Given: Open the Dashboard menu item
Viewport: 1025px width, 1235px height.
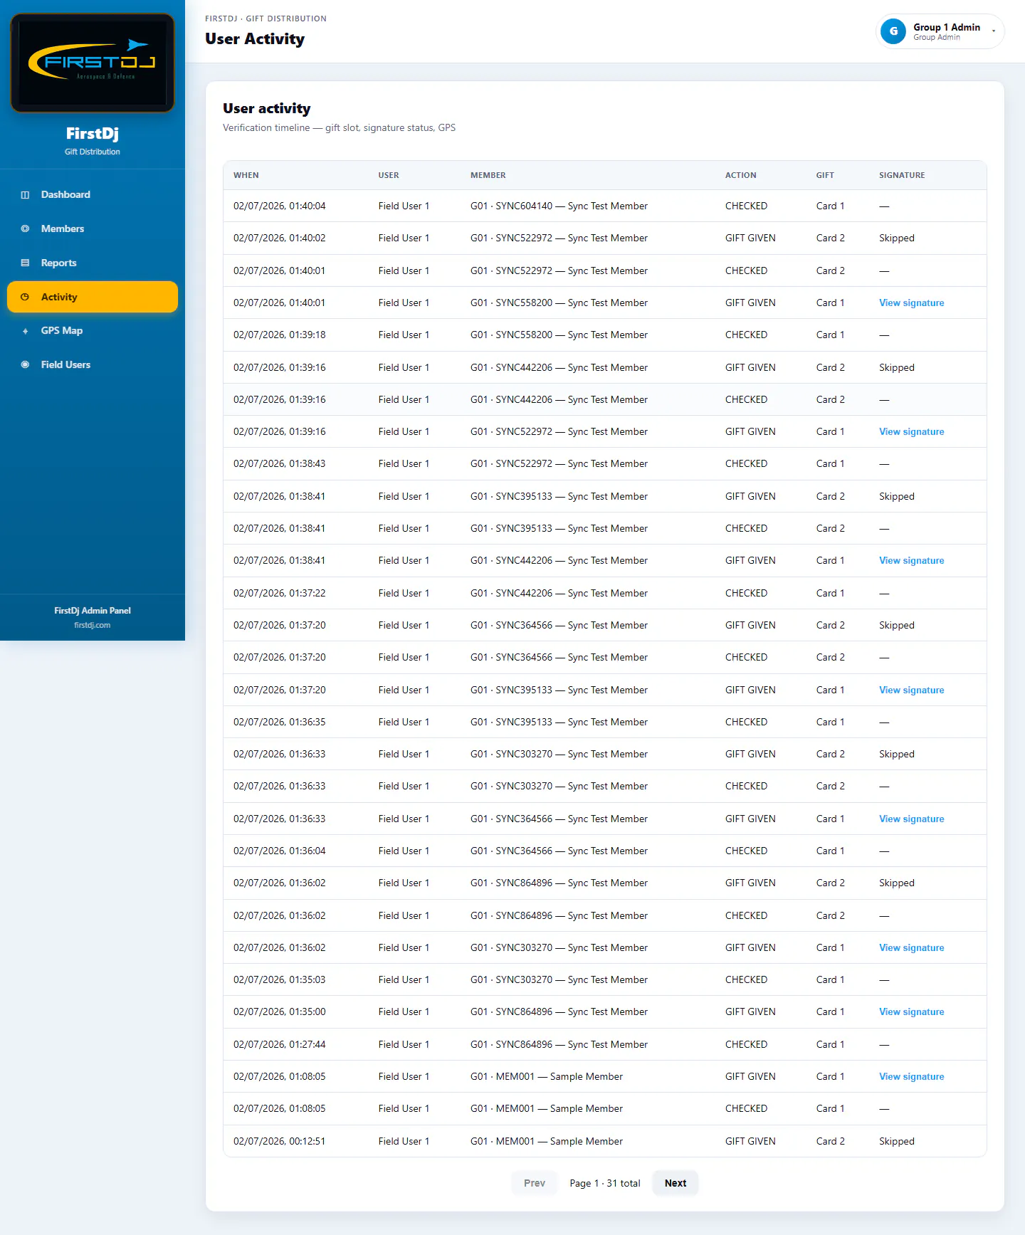Looking at the screenshot, I should pos(93,195).
